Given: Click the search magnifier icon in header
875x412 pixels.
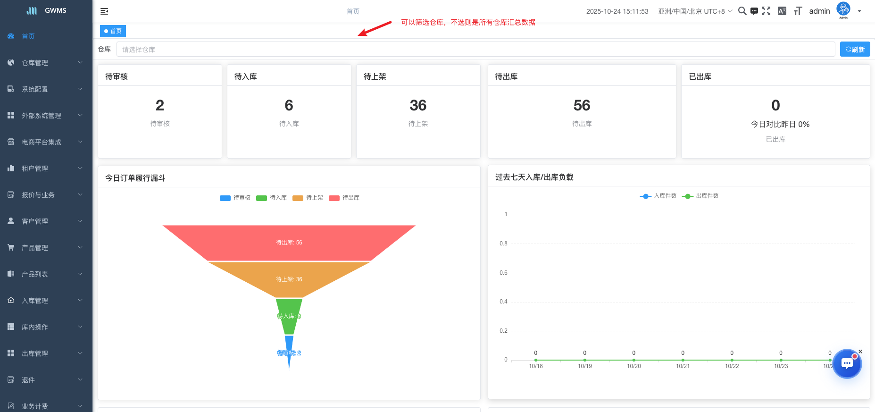Looking at the screenshot, I should 742,11.
